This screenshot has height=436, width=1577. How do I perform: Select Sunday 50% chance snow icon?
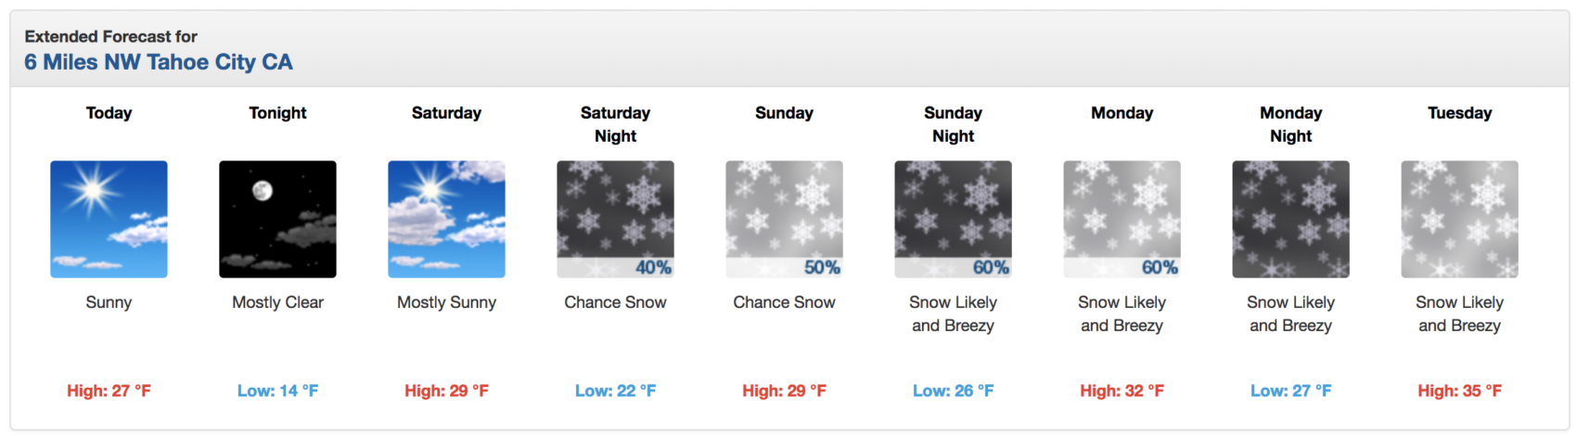[x=784, y=219]
